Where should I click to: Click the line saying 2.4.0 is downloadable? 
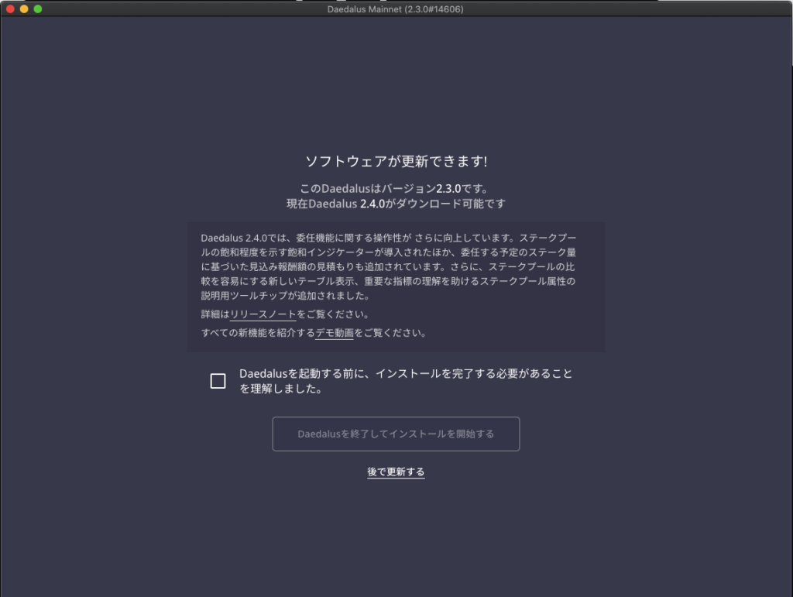point(396,204)
